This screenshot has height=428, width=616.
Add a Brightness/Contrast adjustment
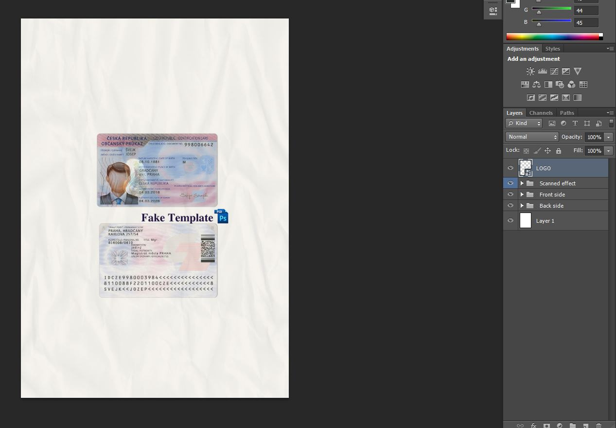point(530,71)
